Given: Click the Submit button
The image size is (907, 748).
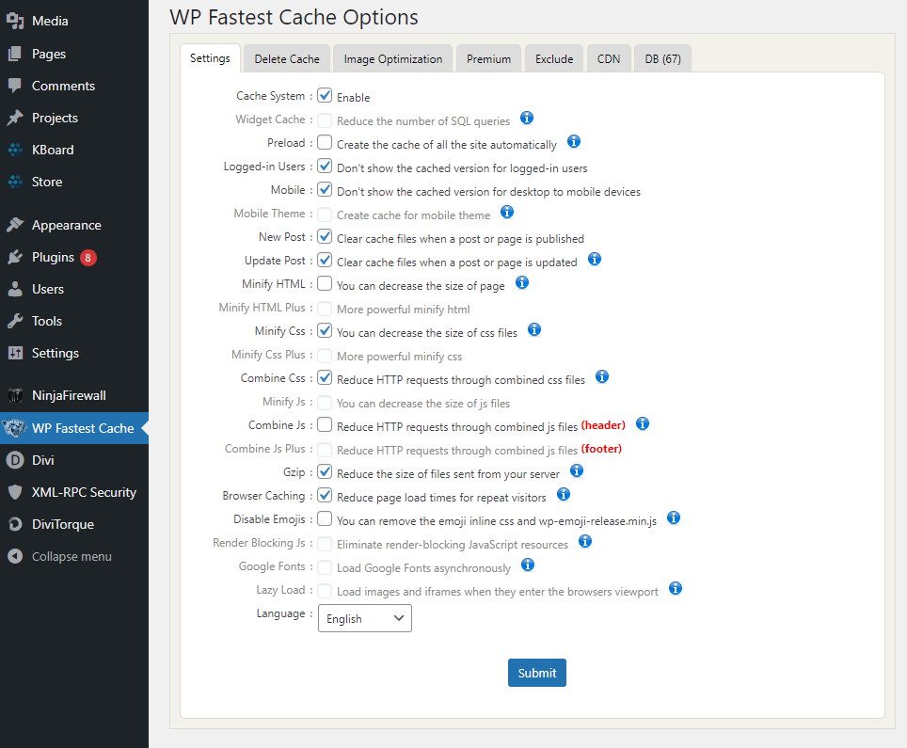Looking at the screenshot, I should click(x=537, y=673).
